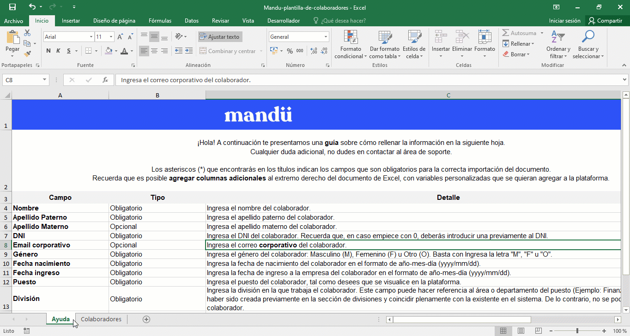Open the General number format dropdown
Image resolution: width=630 pixels, height=336 pixels.
tap(326, 37)
